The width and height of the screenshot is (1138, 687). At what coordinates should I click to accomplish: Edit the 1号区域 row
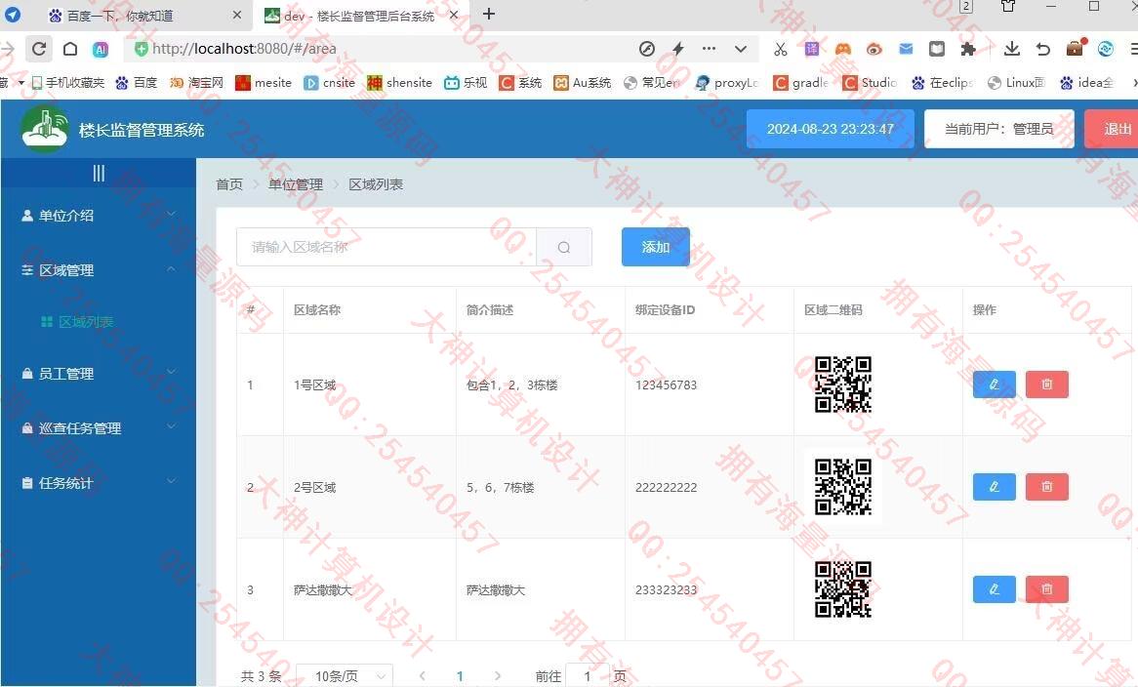click(995, 384)
